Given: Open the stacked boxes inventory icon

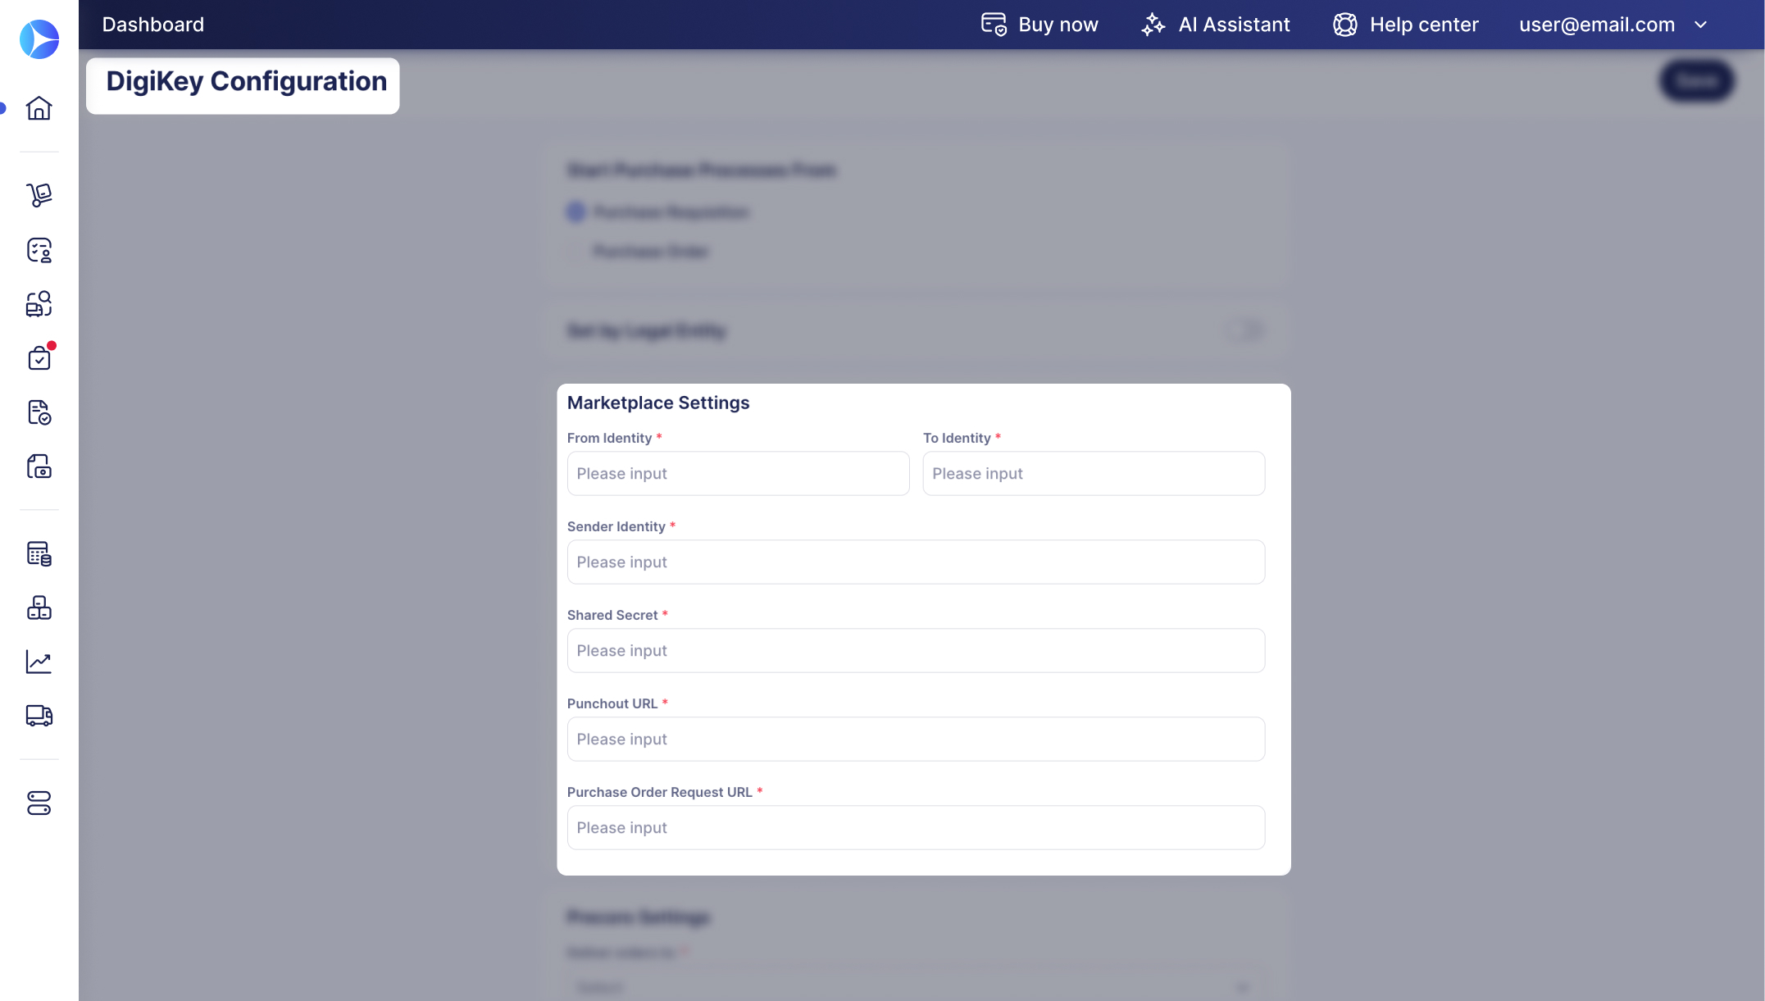Looking at the screenshot, I should [x=39, y=607].
